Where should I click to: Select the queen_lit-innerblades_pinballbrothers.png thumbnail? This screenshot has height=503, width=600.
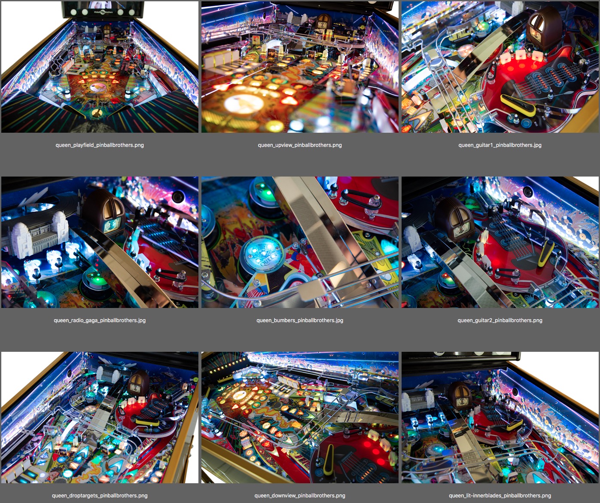pos(500,418)
